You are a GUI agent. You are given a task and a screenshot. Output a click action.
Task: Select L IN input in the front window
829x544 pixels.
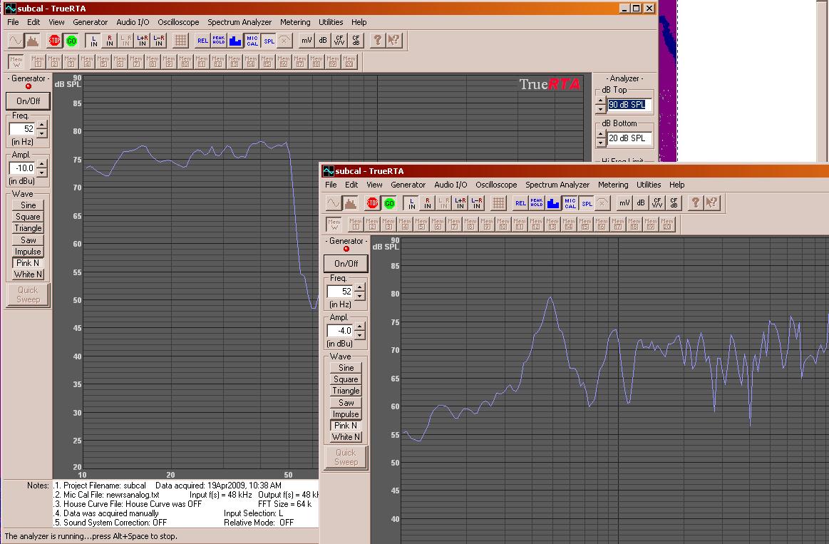[x=411, y=203]
